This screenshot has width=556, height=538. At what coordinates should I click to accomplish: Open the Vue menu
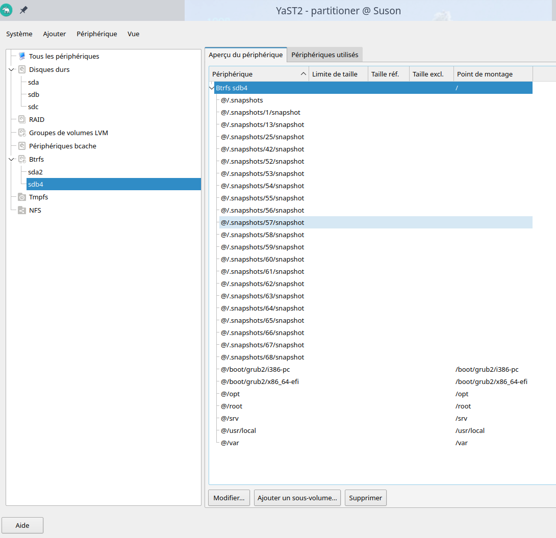133,34
